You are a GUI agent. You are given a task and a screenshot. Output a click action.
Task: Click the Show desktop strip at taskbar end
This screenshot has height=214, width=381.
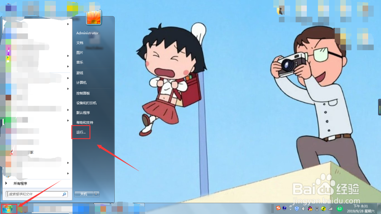click(379, 209)
